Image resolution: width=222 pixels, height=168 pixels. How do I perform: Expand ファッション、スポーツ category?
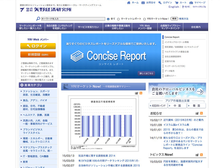pyautogui.click(x=38, y=93)
